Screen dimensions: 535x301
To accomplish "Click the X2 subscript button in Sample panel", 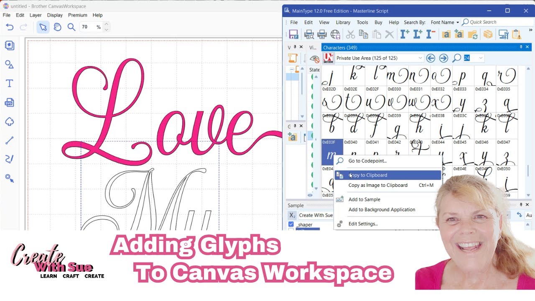I will pyautogui.click(x=292, y=215).
